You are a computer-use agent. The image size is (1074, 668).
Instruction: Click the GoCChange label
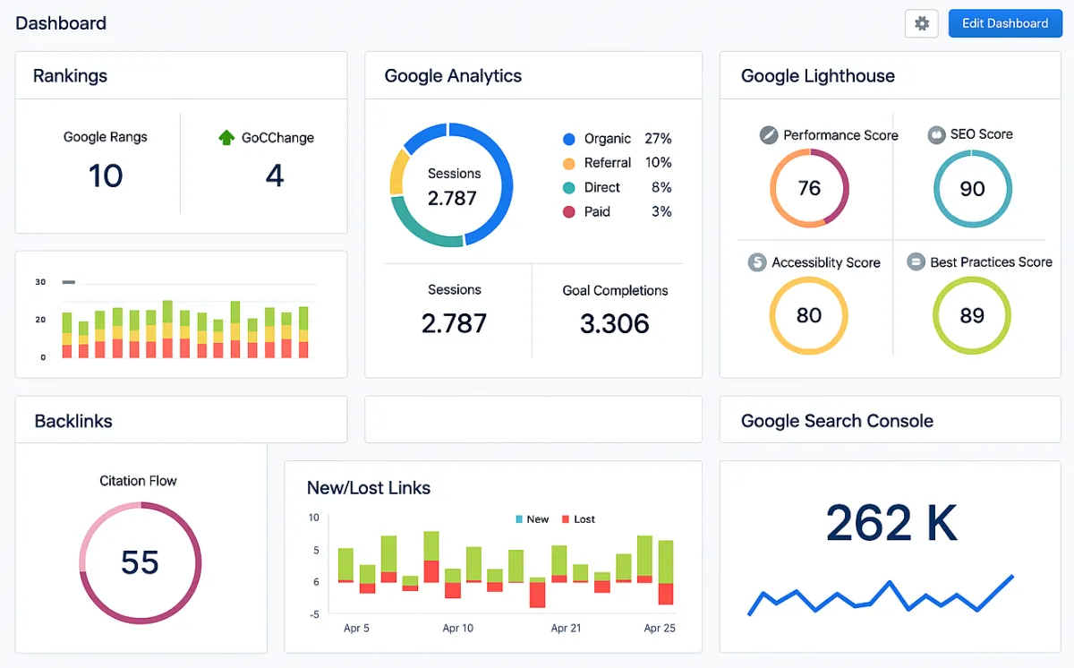point(277,138)
